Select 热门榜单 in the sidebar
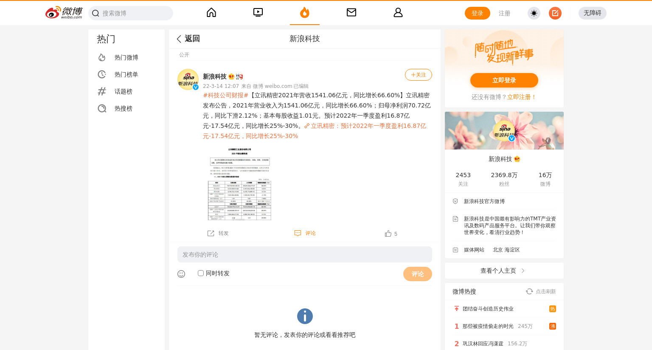652x350 pixels. tap(126, 74)
